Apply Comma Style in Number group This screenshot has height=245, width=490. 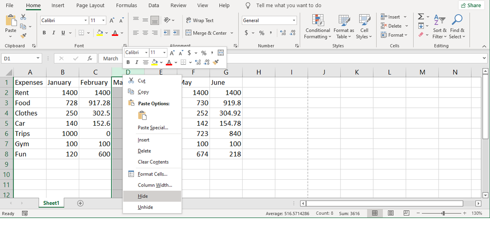point(271,33)
